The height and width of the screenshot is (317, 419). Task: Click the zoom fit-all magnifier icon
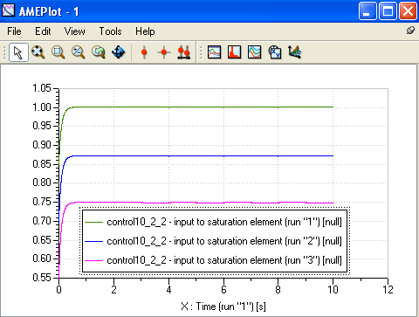click(x=38, y=52)
